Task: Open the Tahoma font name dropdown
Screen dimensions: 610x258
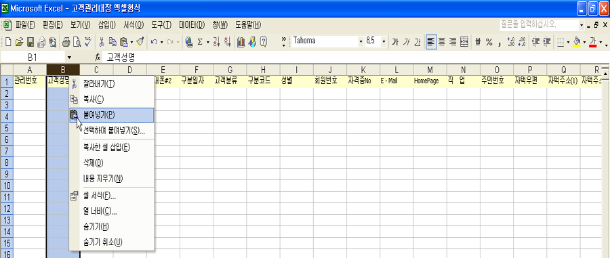Action: (x=361, y=41)
